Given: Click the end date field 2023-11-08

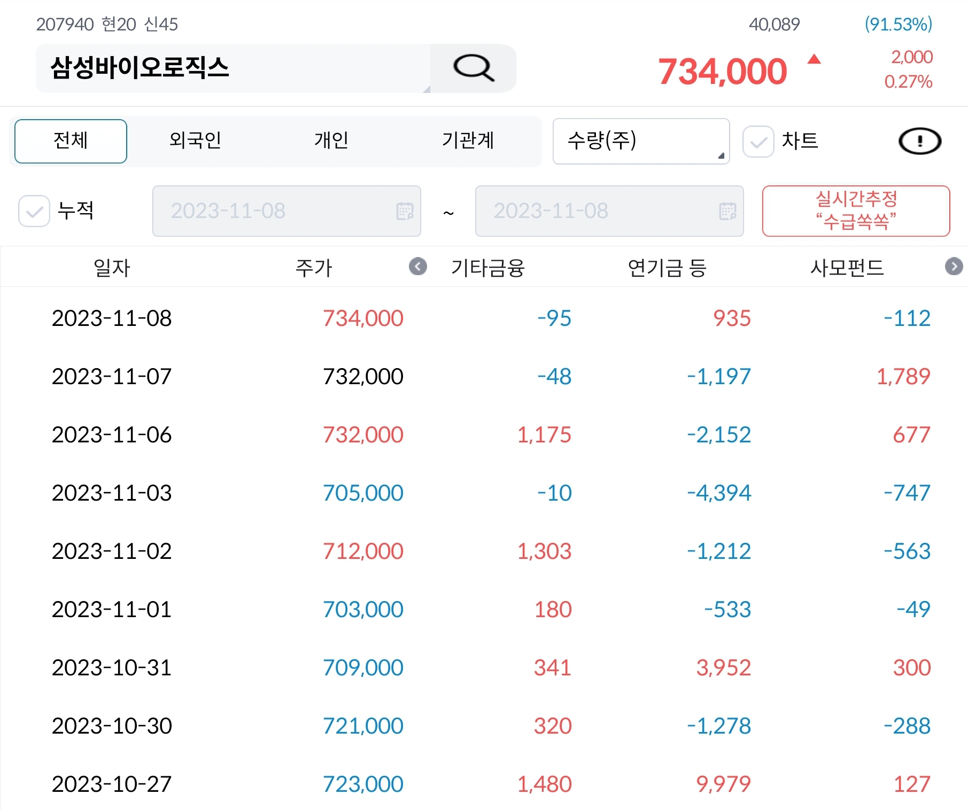Looking at the screenshot, I should [x=609, y=211].
